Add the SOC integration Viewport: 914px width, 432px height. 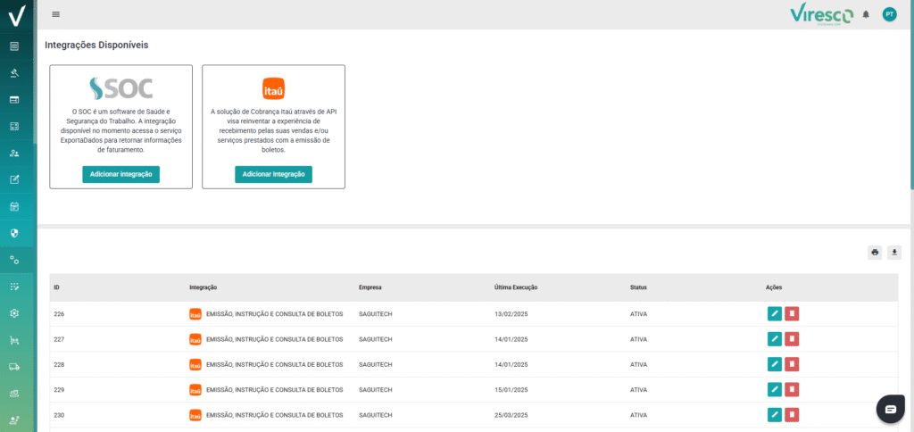[120, 174]
